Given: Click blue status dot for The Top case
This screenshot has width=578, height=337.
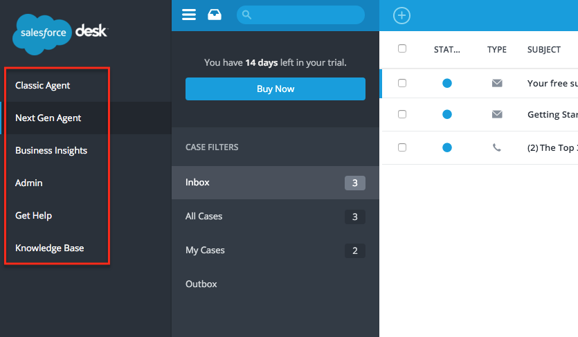Looking at the screenshot, I should [x=447, y=147].
